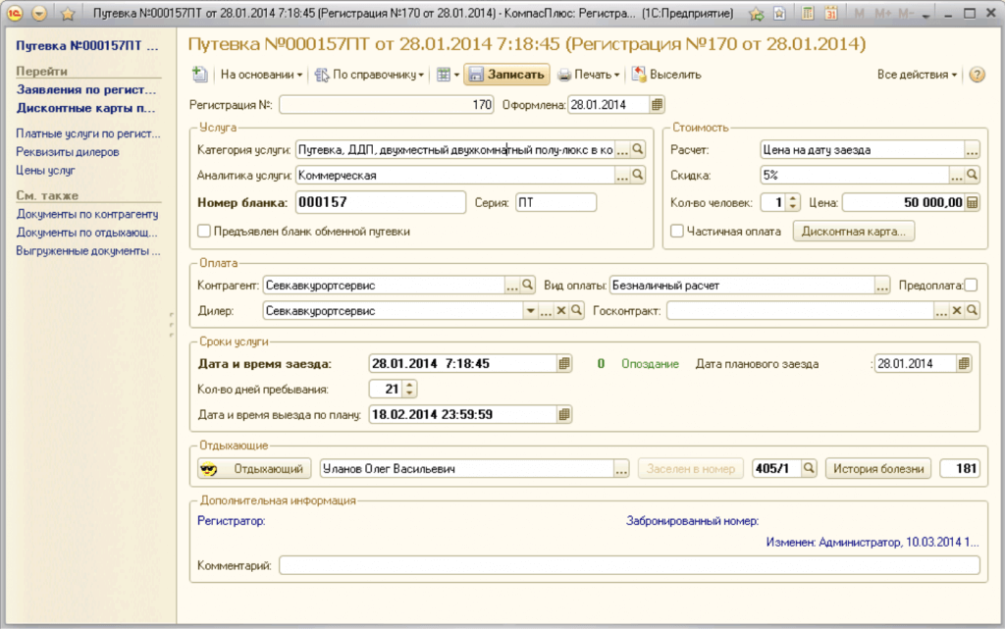This screenshot has height=629, width=1005.
Task: Open the table settings icon in toolbar
Action: (444, 75)
